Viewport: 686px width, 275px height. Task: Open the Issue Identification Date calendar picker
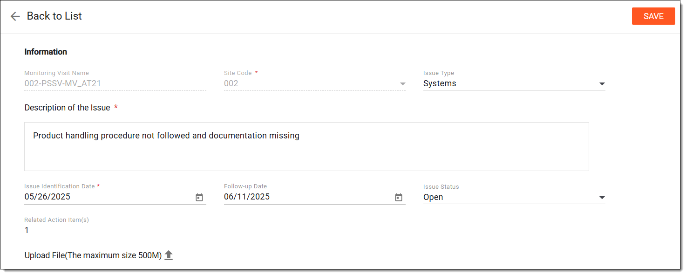[199, 197]
